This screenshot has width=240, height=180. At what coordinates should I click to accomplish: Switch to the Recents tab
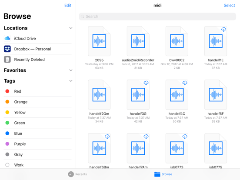point(77,174)
